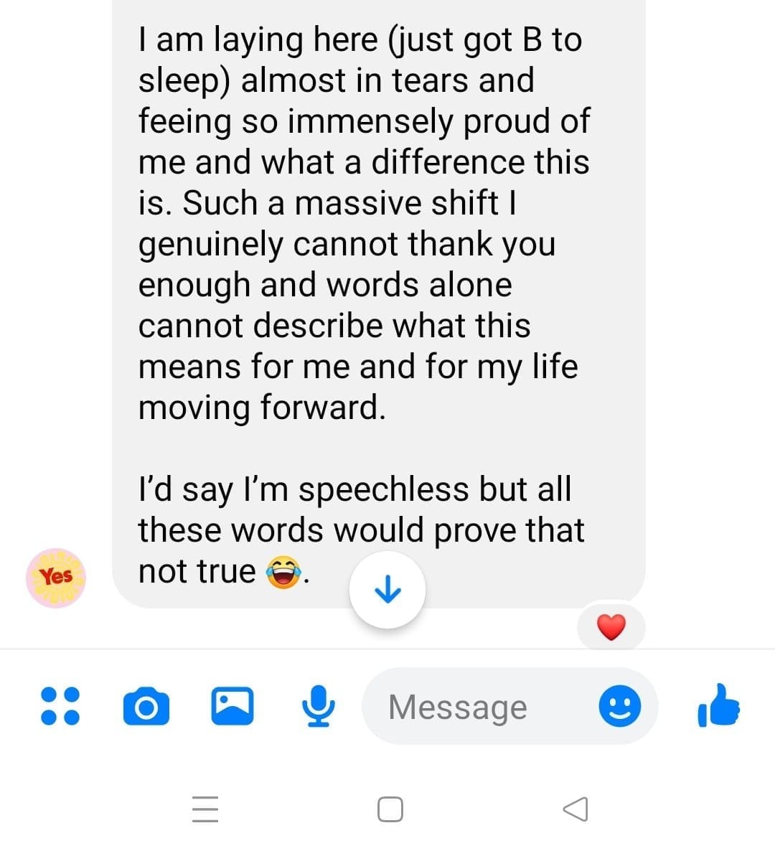The width and height of the screenshot is (775, 856).
Task: Go back with Android back triangle
Action: tap(576, 809)
